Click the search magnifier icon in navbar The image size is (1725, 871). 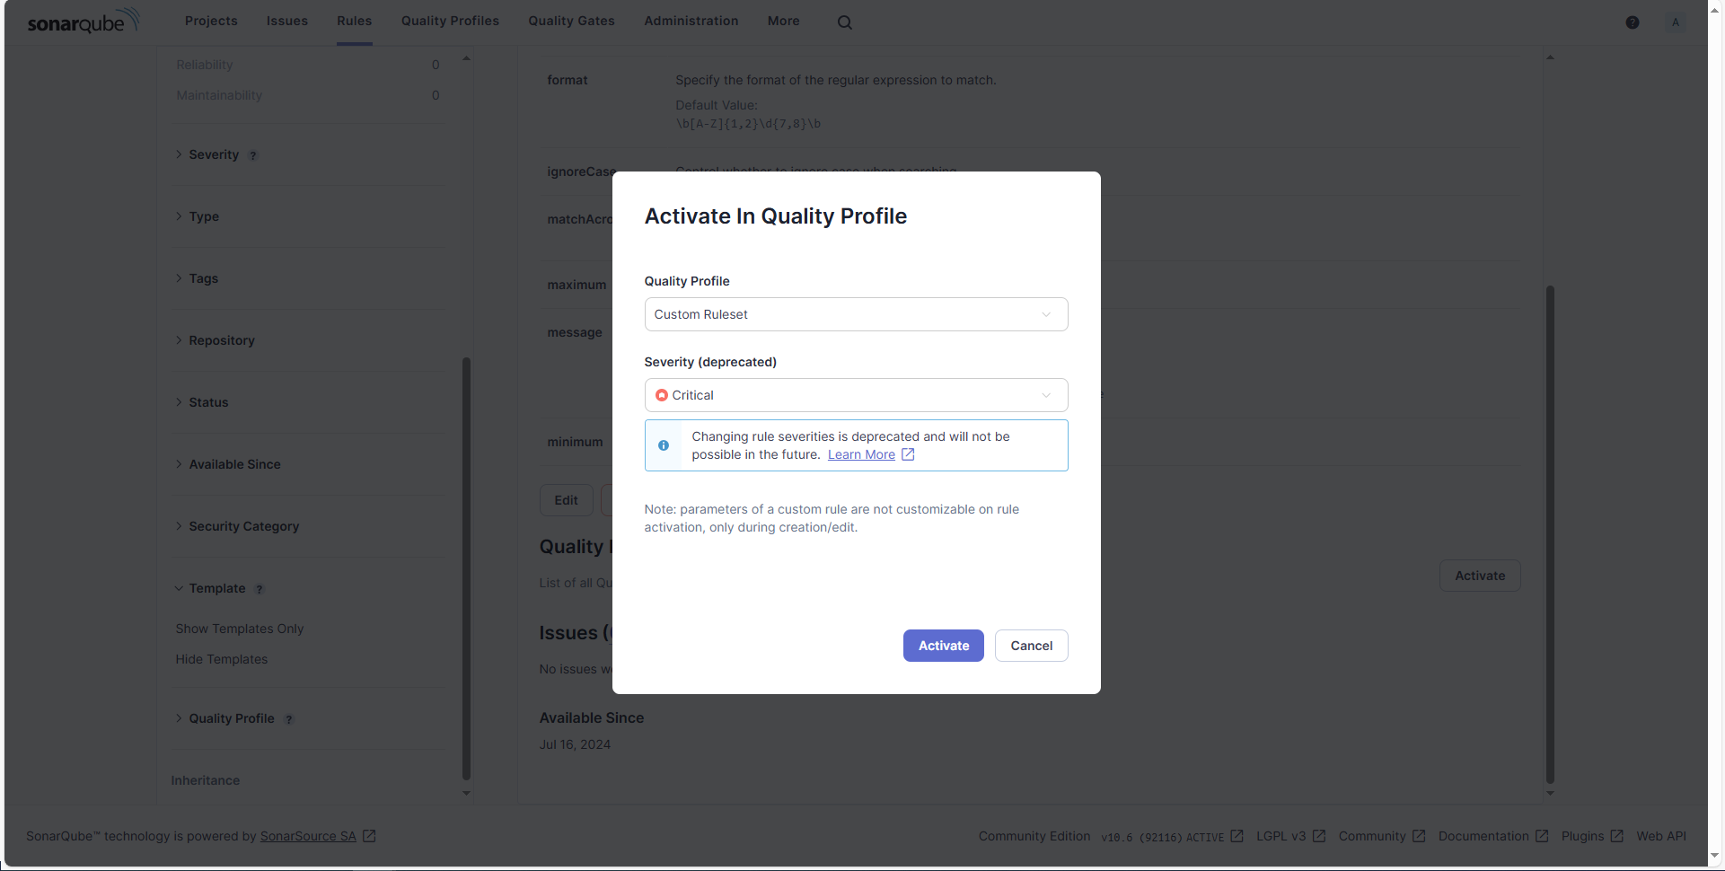[844, 22]
